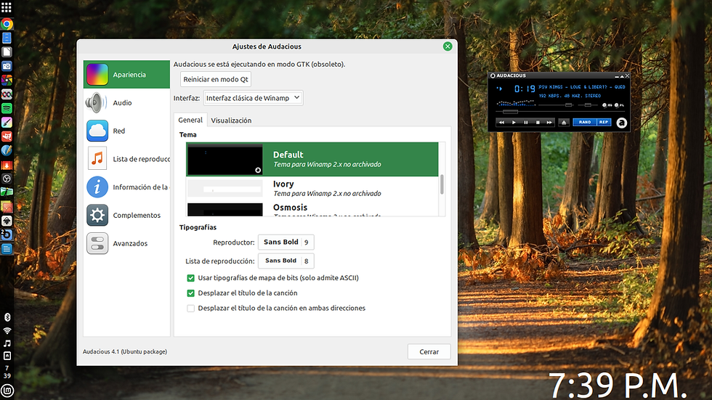Screen dimensions: 712x400
Task: Open the Apariencia settings category
Action: click(126, 74)
